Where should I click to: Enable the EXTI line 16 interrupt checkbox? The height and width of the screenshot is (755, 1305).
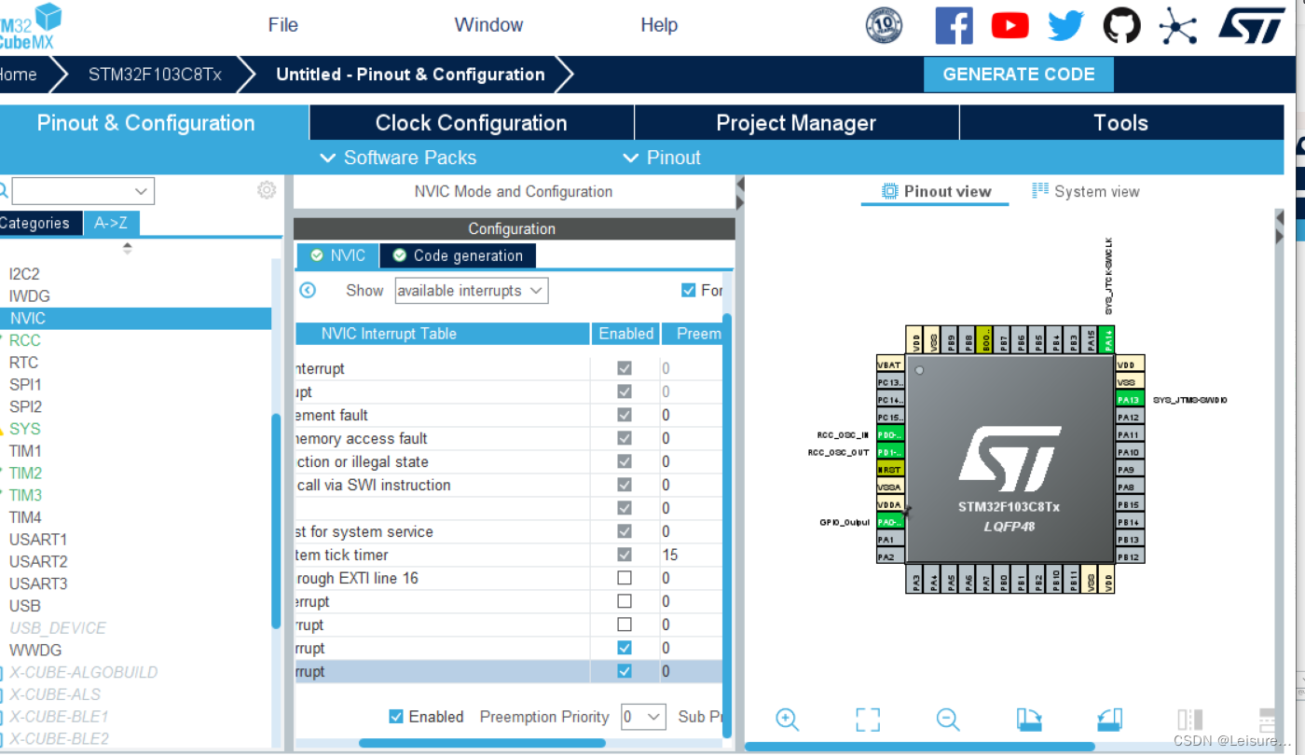click(x=625, y=578)
